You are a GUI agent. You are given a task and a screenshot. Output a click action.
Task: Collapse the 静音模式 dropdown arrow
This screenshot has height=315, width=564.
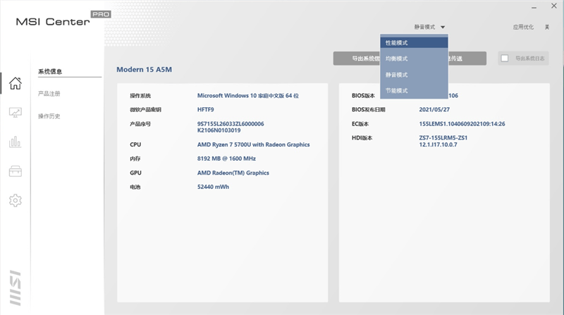click(443, 27)
